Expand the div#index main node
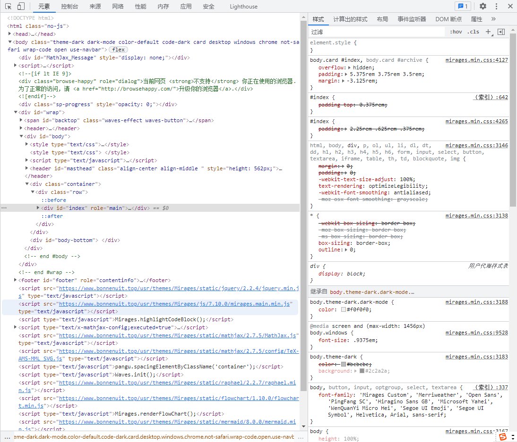Image resolution: width=517 pixels, height=442 pixels. click(38, 208)
